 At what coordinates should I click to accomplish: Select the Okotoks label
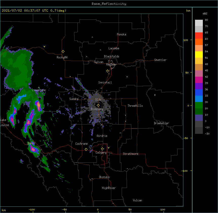pos(104,177)
